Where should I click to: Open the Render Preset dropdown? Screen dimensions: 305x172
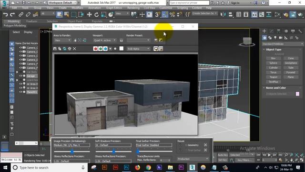coord(138,40)
